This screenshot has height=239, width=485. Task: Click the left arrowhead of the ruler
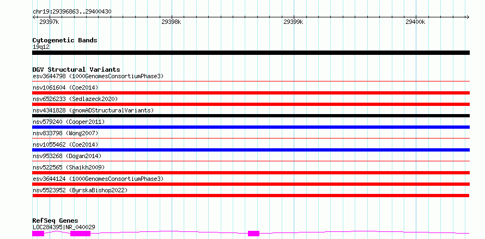34,17
